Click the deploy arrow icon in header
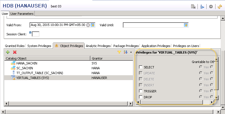 coord(211,7)
